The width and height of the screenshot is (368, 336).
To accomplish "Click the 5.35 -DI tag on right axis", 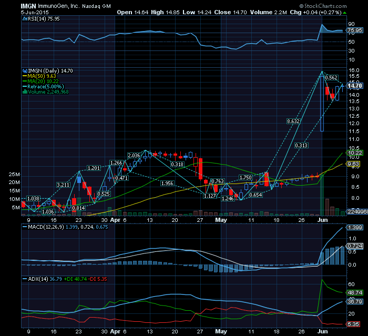I will [353, 324].
